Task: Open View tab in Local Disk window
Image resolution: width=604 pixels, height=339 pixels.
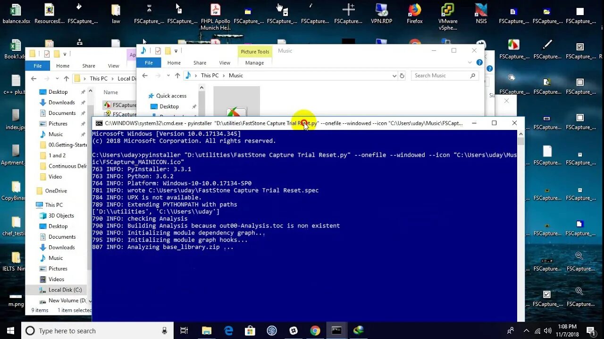Action: tap(114, 66)
